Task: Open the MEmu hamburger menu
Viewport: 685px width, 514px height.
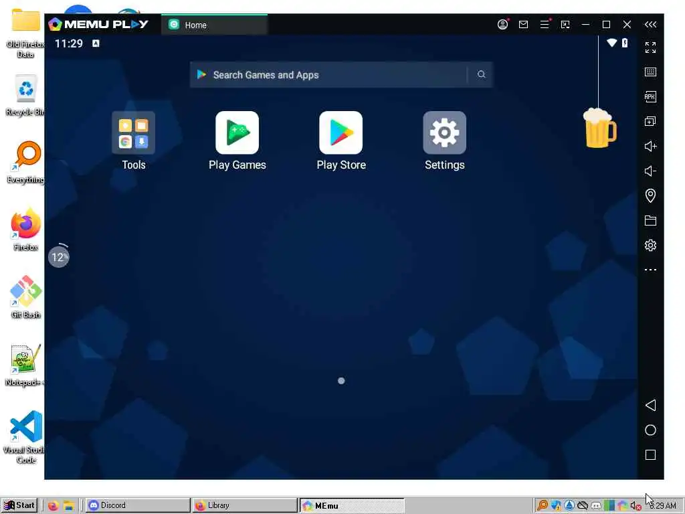Action: (x=545, y=25)
